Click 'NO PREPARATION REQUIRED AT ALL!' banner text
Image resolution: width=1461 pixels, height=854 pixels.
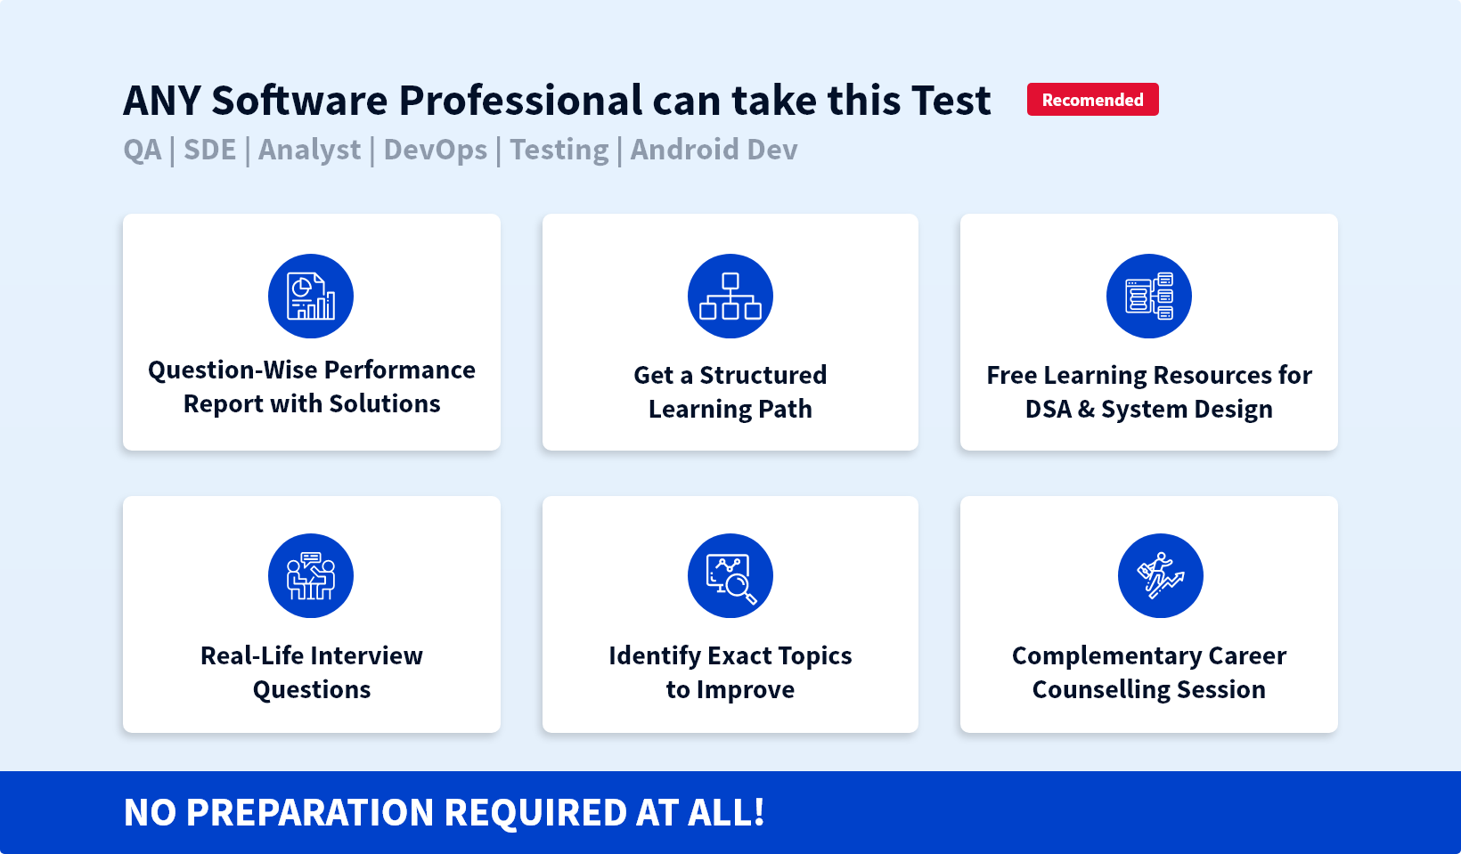click(x=444, y=812)
